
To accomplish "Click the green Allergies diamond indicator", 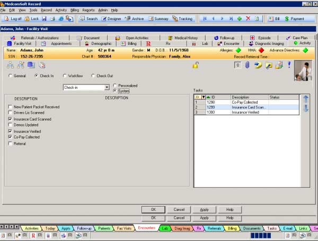I will [x=238, y=50].
